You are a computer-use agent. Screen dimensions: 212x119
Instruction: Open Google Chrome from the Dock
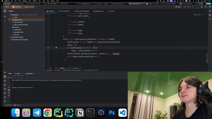tap(48, 112)
